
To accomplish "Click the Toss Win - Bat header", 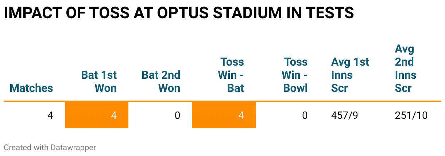I will tap(231, 75).
